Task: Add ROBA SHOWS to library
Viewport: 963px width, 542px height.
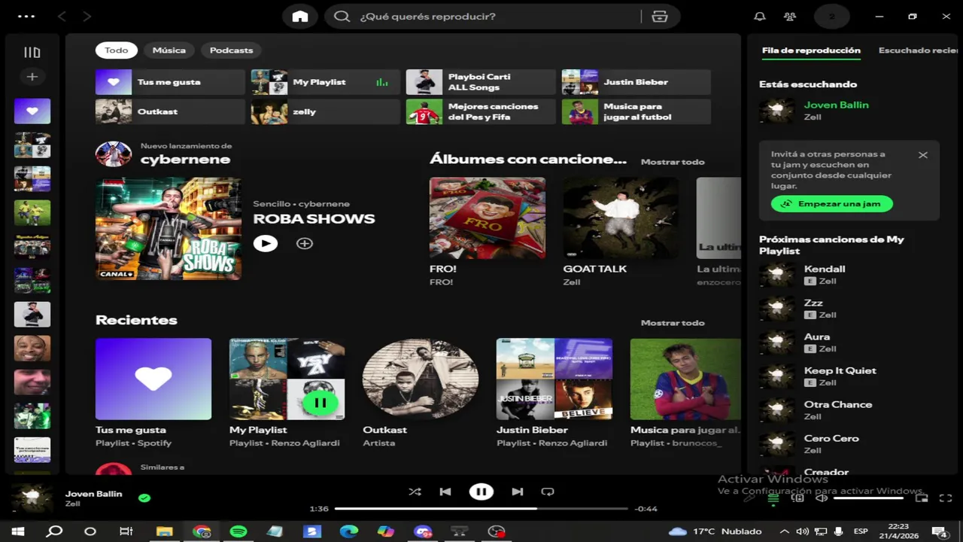Action: [x=305, y=243]
